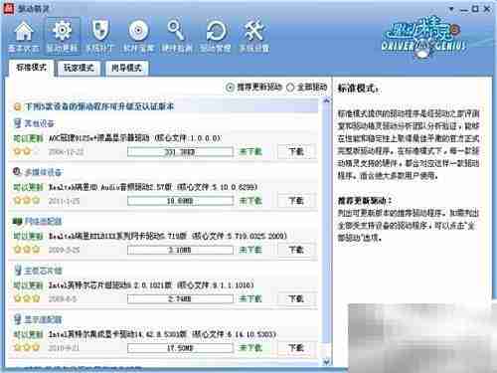This screenshot has width=497, height=373.
Task: Click star rating of Realtek audio driver
Action: coord(27,201)
